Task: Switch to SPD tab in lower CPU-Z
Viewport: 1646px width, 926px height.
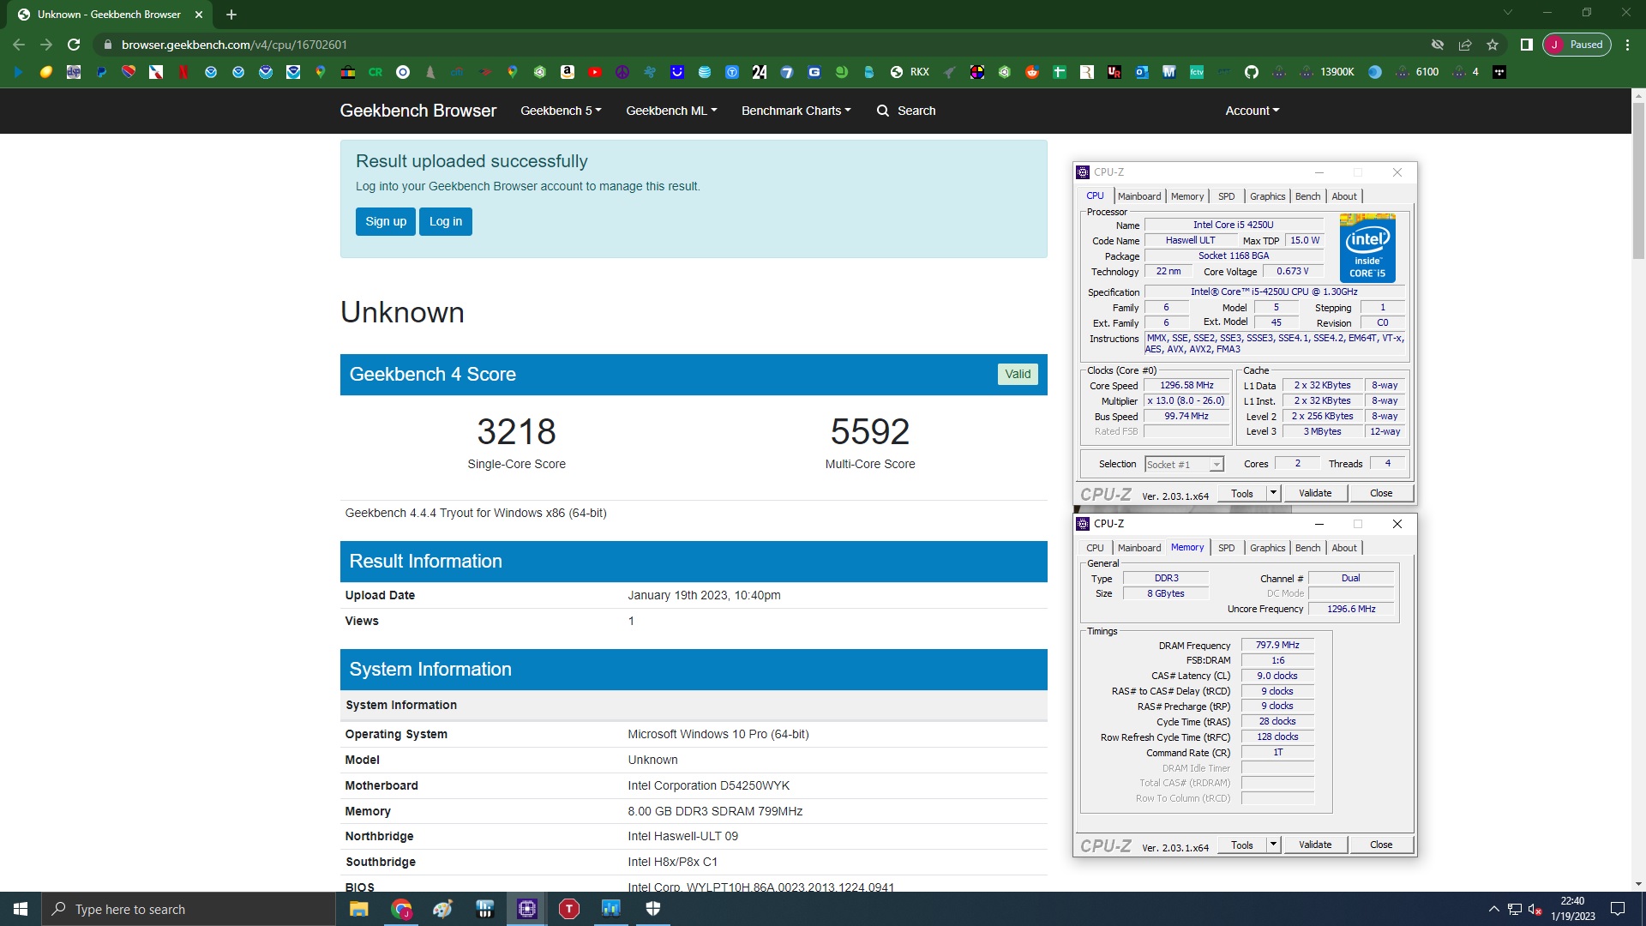Action: pyautogui.click(x=1226, y=548)
